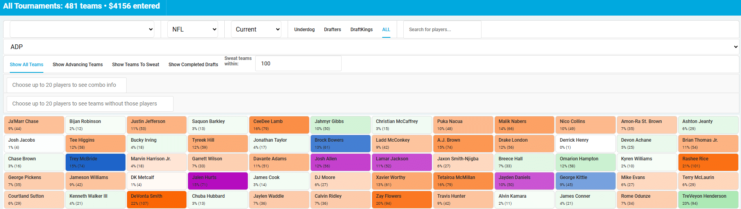Enable Show Teams To Sweat filter
This screenshot has height=209, width=741.
[135, 65]
